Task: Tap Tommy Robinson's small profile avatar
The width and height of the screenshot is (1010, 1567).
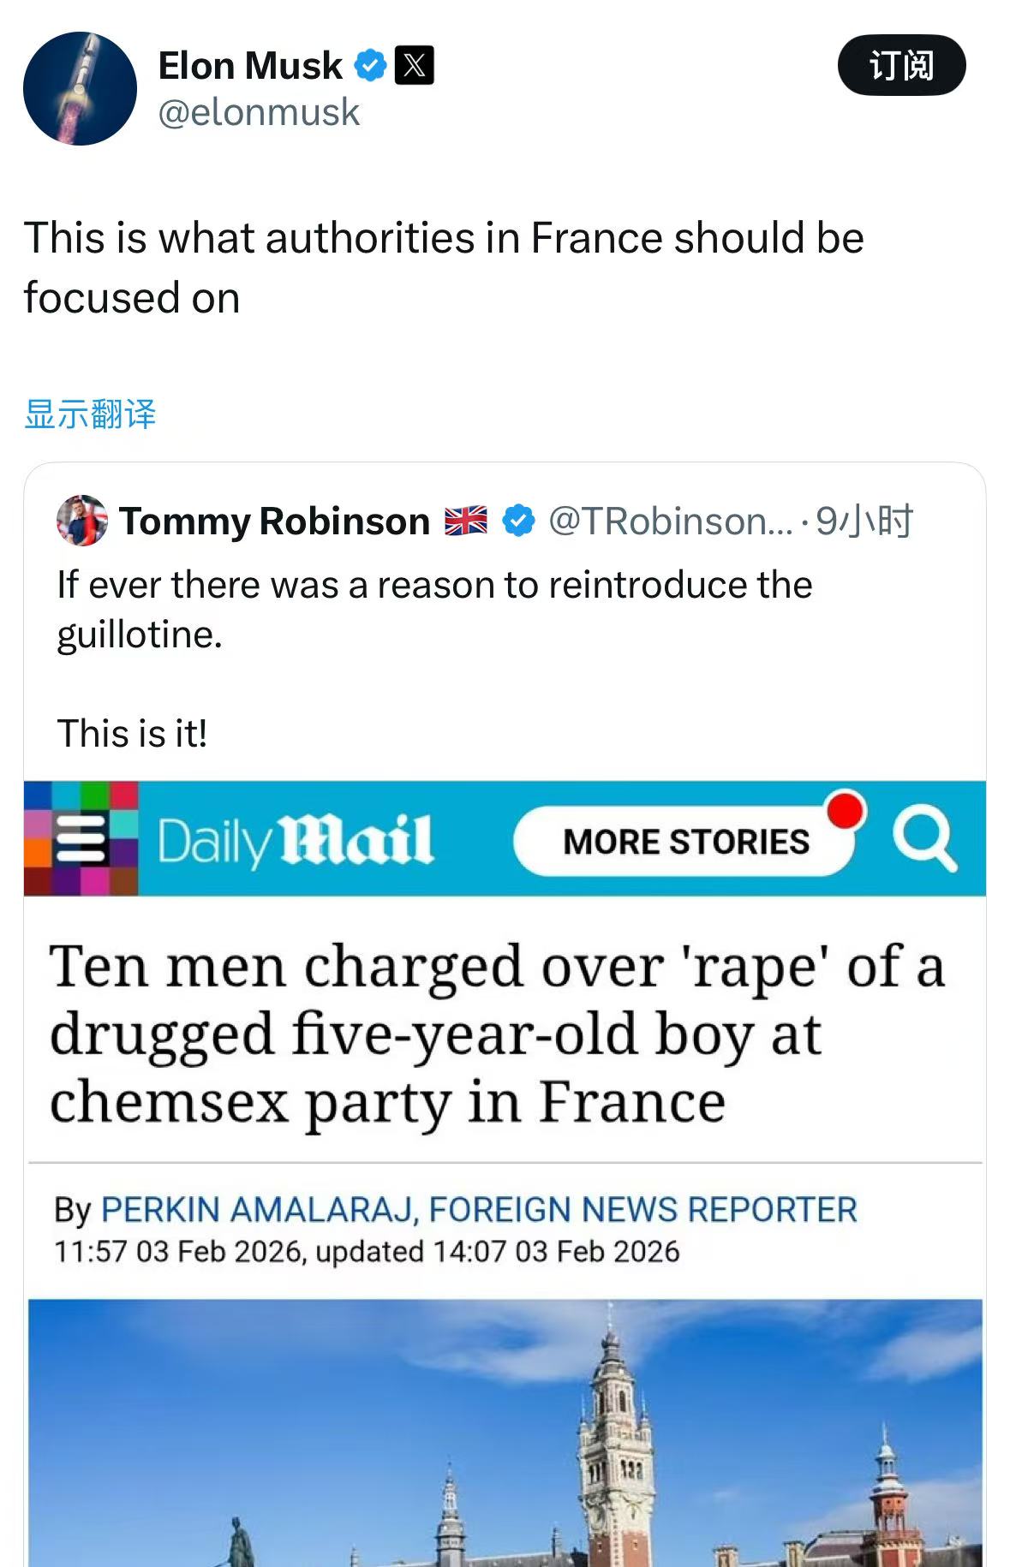Action: (82, 521)
